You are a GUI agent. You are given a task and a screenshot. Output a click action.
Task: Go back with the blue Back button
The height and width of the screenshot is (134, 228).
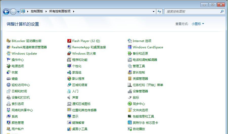[x=6, y=12]
